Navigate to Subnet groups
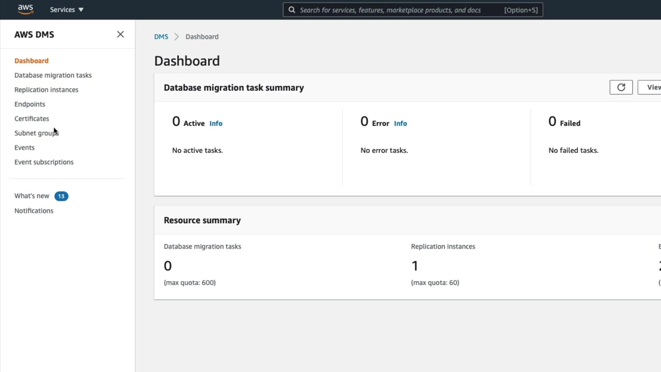This screenshot has width=661, height=372. (36, 133)
